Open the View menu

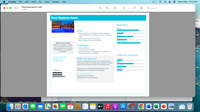34,2
